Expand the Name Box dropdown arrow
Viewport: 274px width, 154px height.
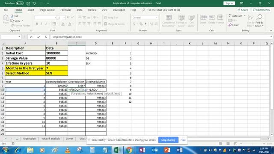(x=19, y=37)
